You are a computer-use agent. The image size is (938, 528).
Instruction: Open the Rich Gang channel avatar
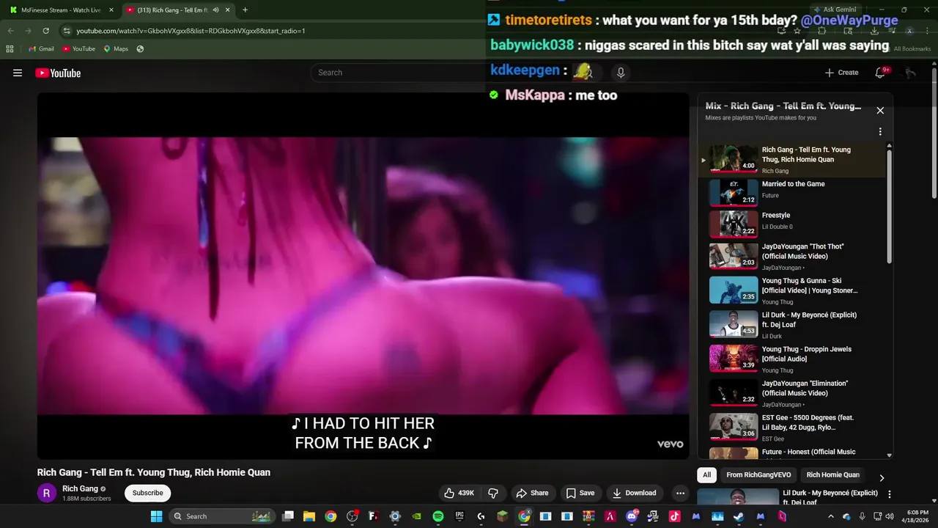point(46,493)
